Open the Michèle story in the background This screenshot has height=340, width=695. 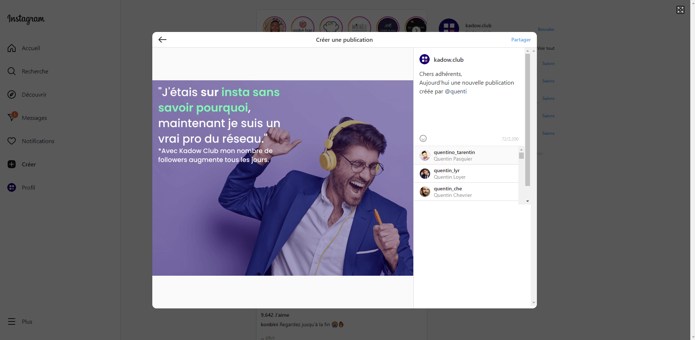(359, 25)
